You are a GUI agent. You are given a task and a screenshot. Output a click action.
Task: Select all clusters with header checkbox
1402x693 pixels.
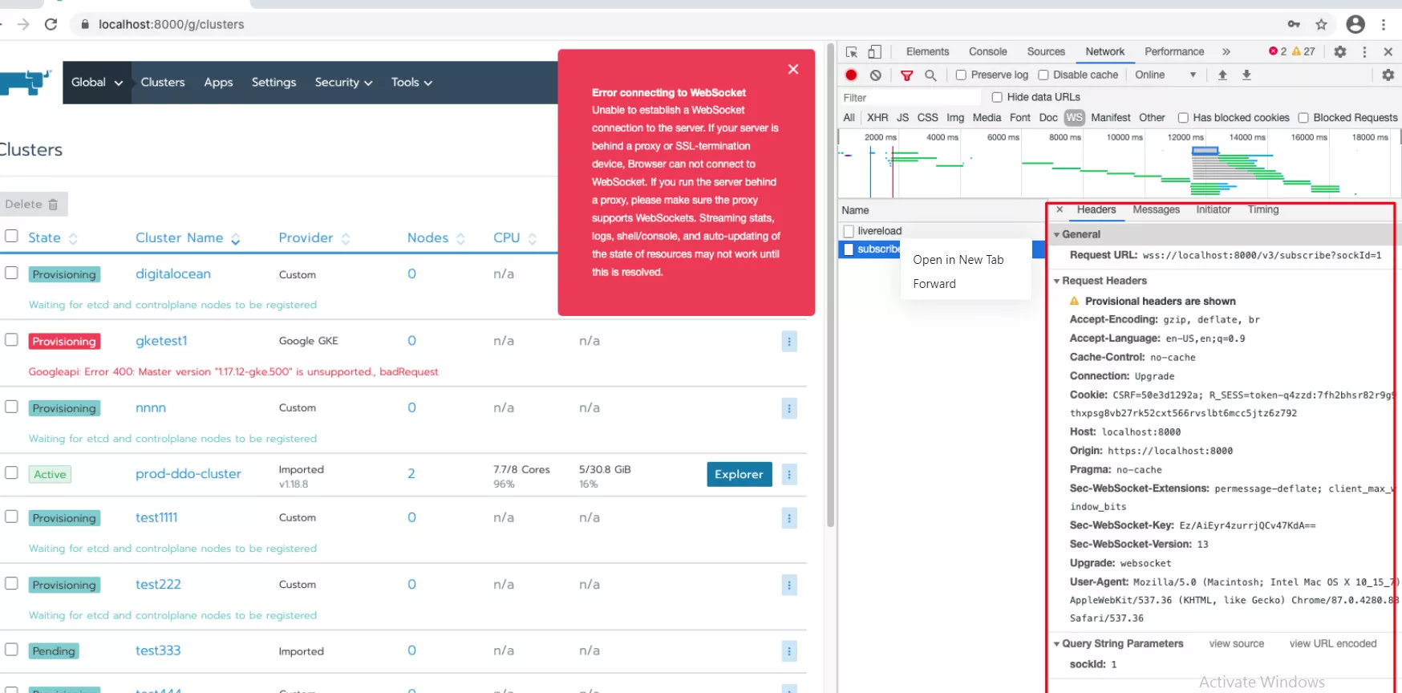click(11, 236)
